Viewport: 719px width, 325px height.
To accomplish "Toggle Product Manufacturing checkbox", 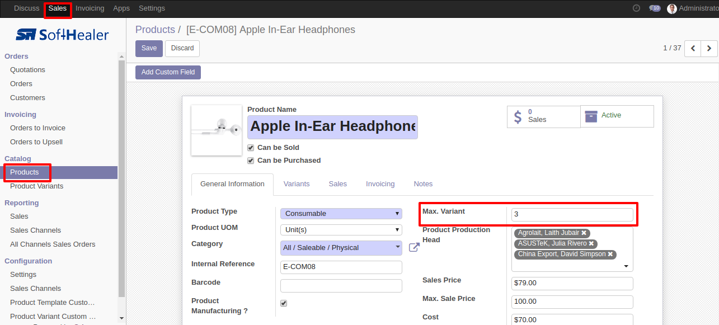I will tap(284, 303).
